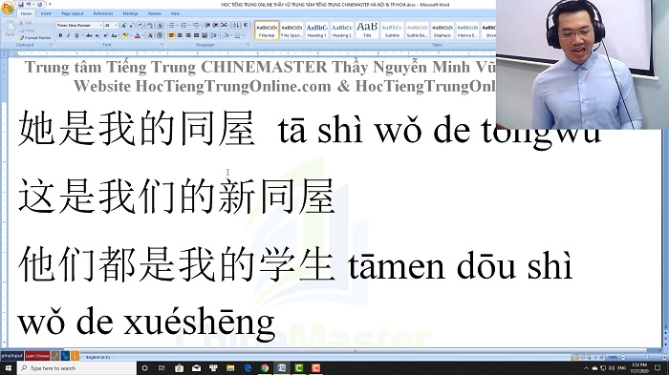
Task: Click the Paste button
Action: coord(11,30)
